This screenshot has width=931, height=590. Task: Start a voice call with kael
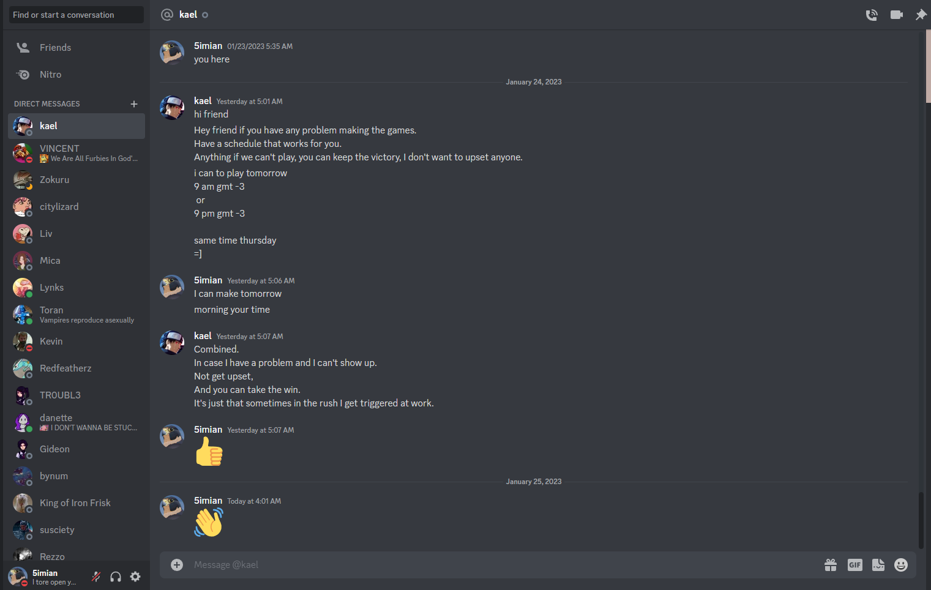872,15
